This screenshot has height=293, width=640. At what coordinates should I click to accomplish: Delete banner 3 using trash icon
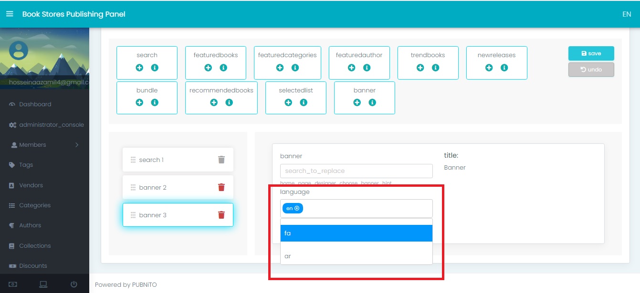coord(221,215)
